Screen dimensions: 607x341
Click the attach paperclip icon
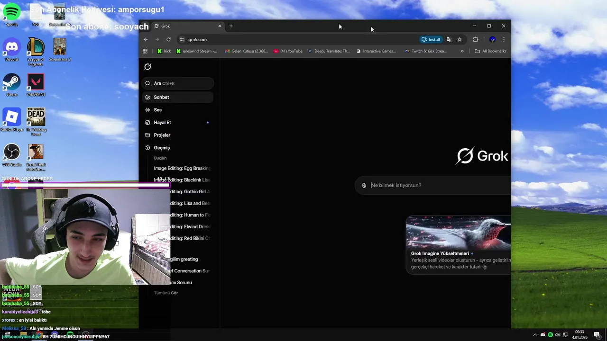[x=364, y=185]
